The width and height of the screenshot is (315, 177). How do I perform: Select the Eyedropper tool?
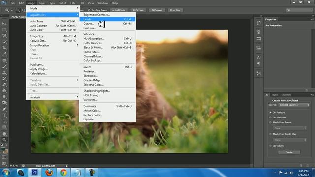(4, 54)
